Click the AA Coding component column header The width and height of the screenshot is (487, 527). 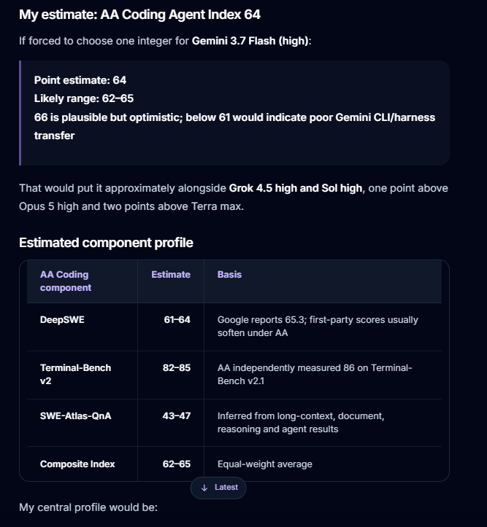pyautogui.click(x=66, y=281)
